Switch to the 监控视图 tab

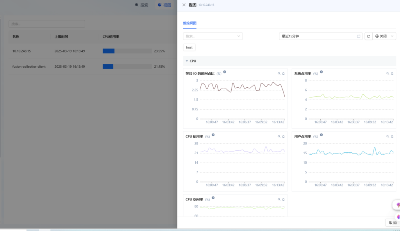coord(189,23)
